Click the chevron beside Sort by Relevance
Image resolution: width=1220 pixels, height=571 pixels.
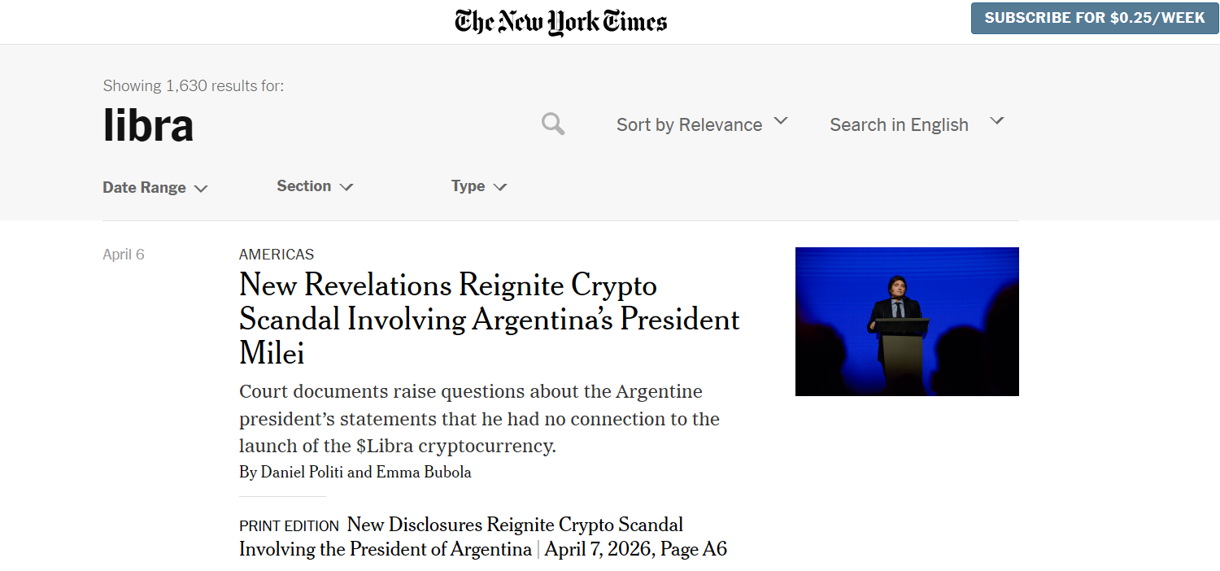pyautogui.click(x=781, y=121)
